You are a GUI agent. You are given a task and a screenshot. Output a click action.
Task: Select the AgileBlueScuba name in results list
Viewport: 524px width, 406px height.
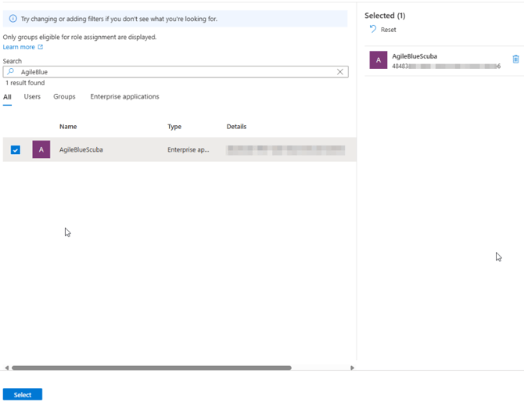[81, 149]
